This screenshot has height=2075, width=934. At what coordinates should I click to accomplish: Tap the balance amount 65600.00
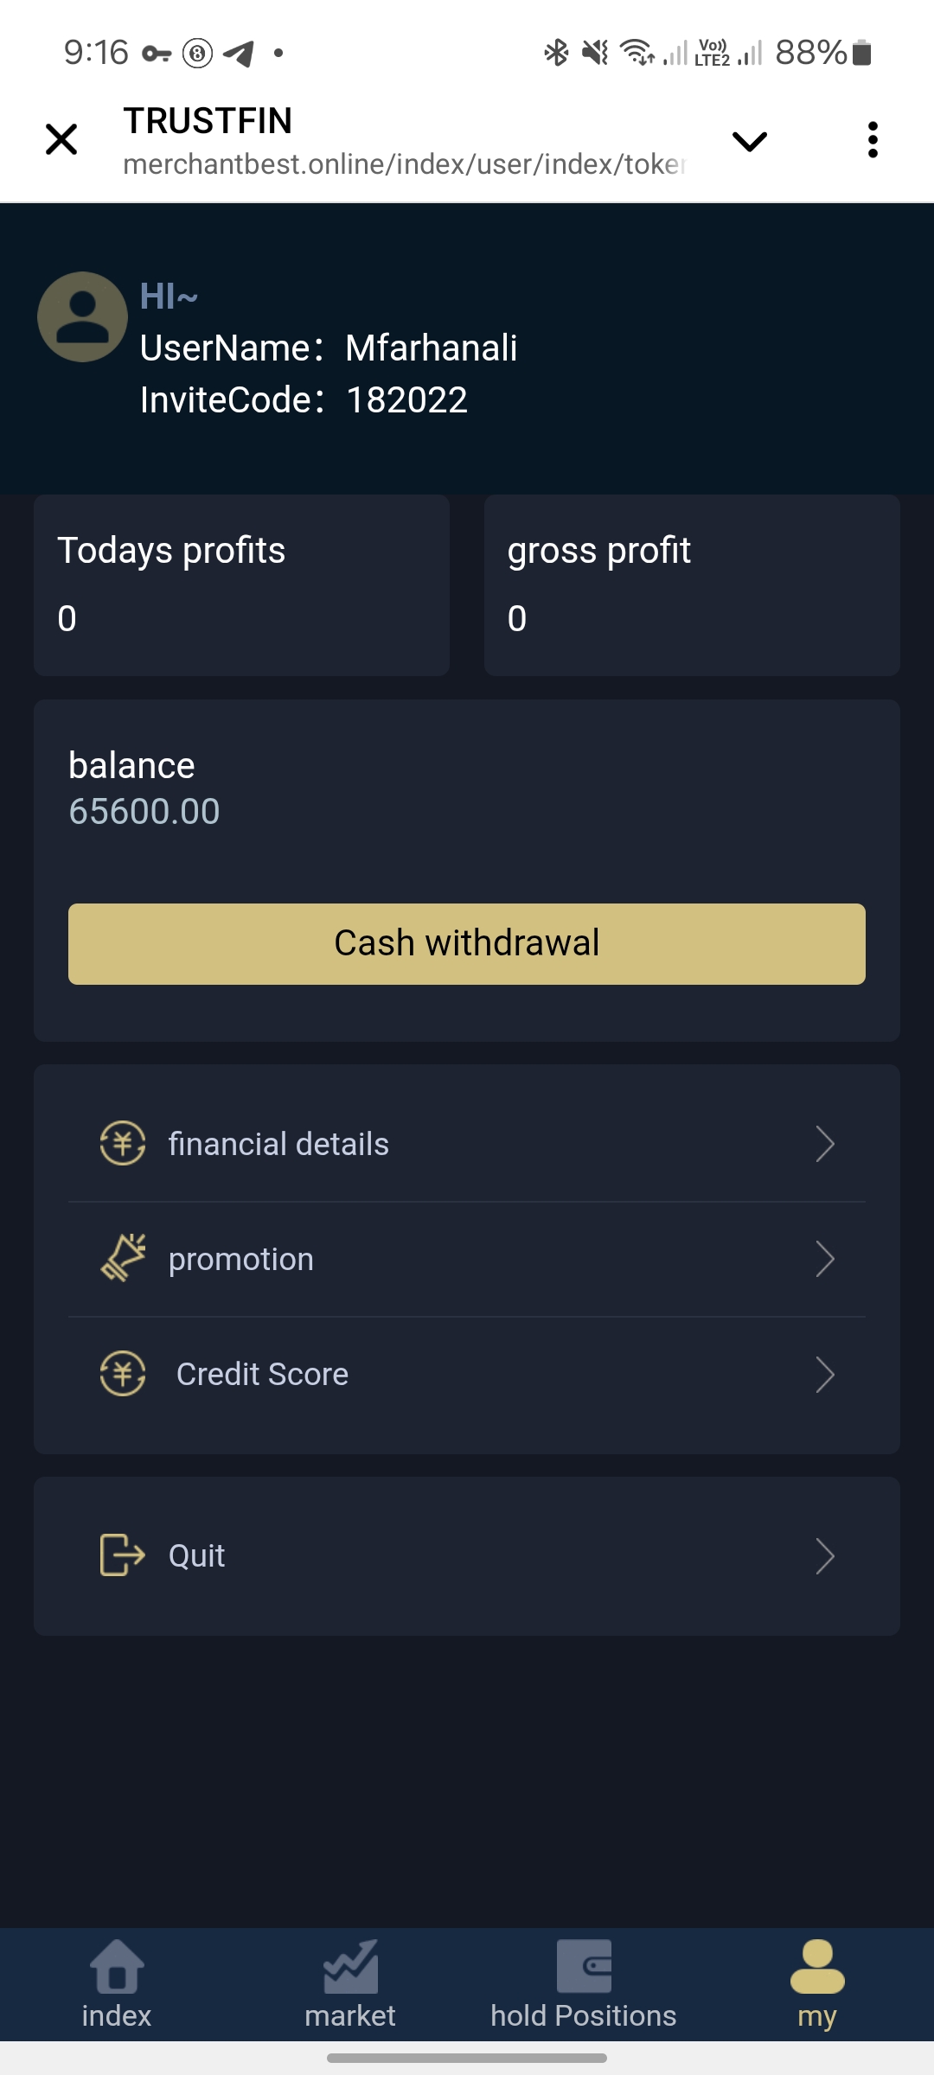[x=144, y=811]
